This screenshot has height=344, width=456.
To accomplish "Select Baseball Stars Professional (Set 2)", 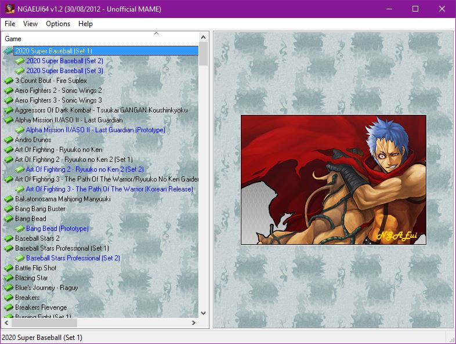I will (73, 258).
